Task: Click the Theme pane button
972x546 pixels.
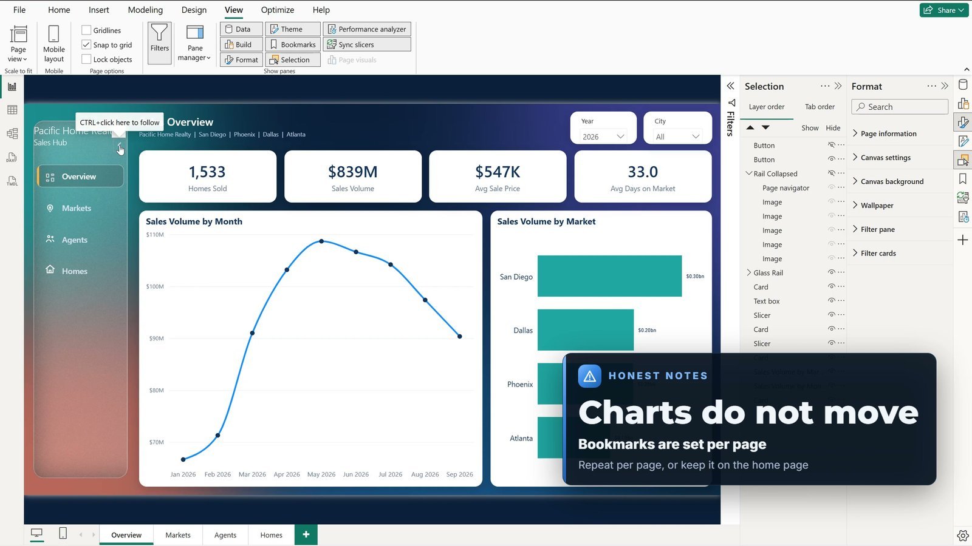Action: pos(293,29)
